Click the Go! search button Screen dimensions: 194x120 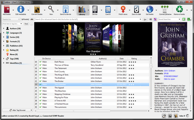(x=145, y=19)
